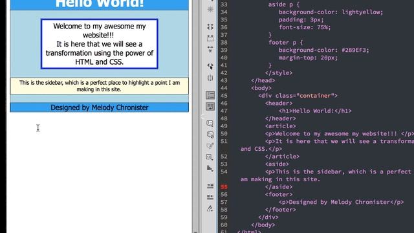
Task: Click the yellow sidebar paragraph in the preview
Action: (99, 86)
